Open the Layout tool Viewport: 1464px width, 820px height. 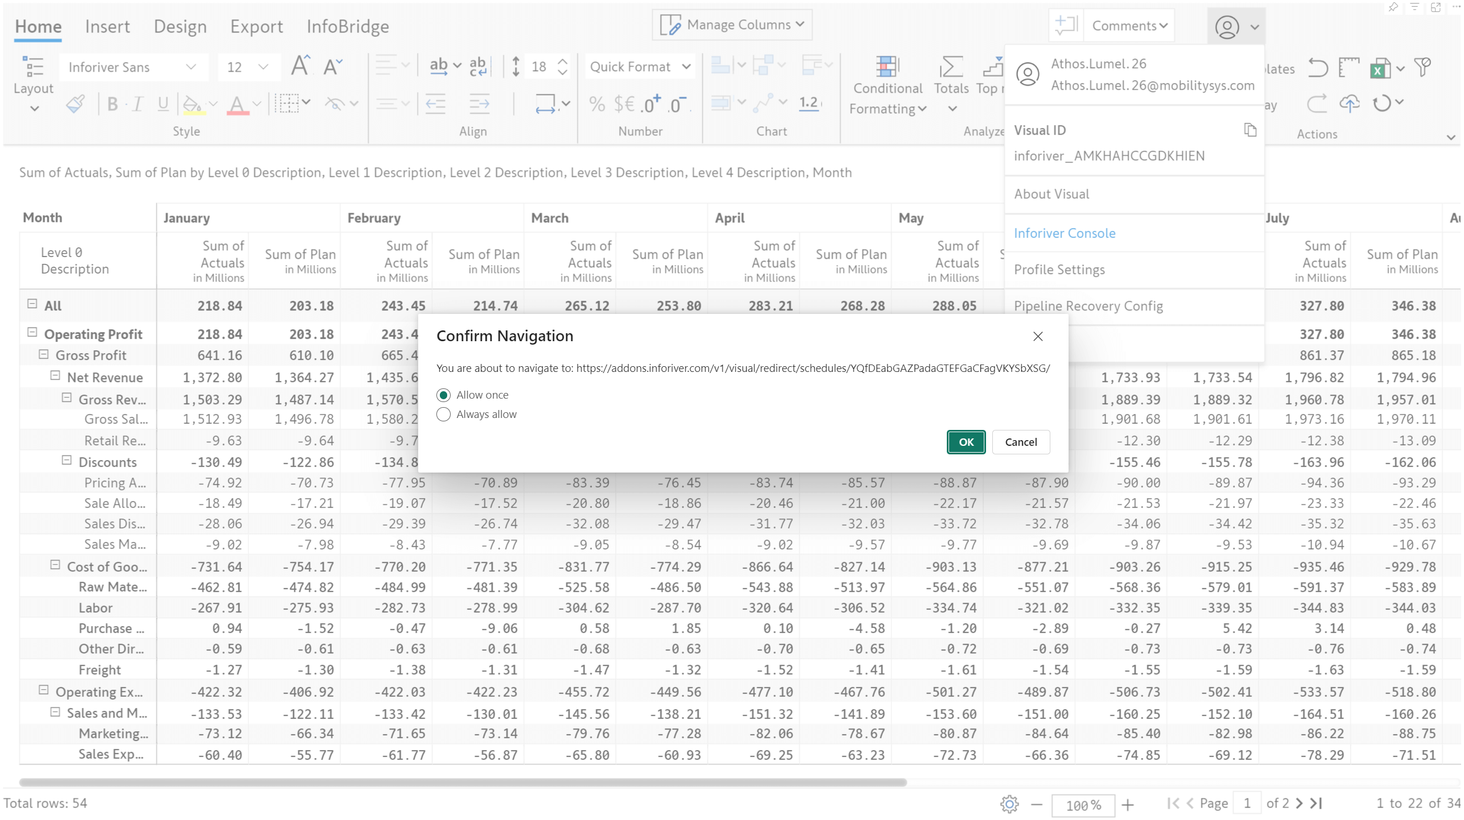point(33,82)
